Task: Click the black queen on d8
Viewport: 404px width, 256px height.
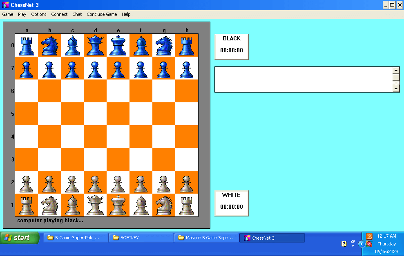Action: (x=95, y=45)
